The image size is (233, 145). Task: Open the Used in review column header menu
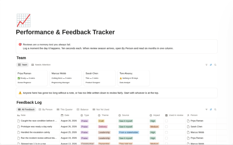[175, 115]
